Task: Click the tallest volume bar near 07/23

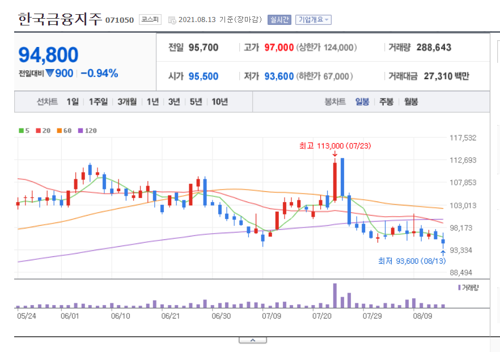Action: point(335,295)
